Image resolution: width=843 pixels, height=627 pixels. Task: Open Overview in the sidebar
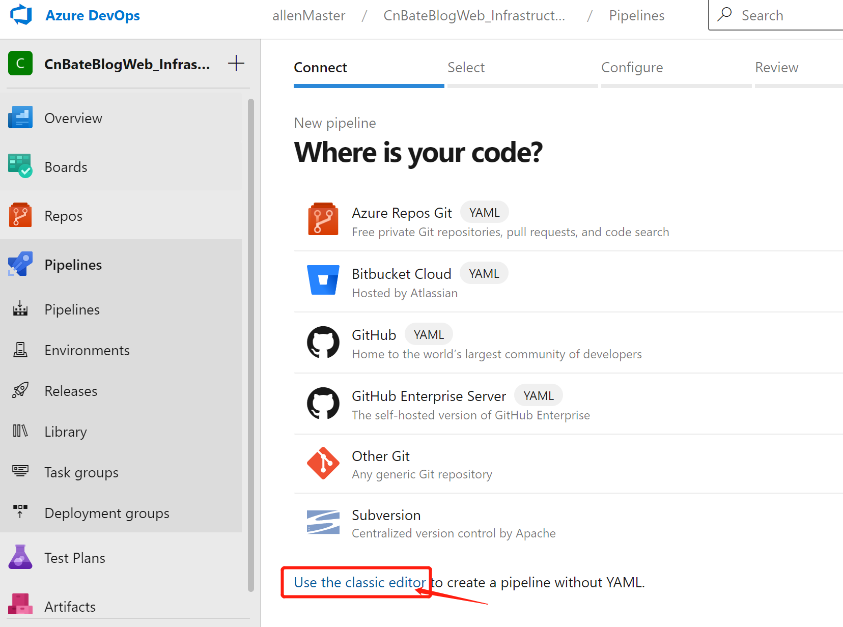coord(73,119)
